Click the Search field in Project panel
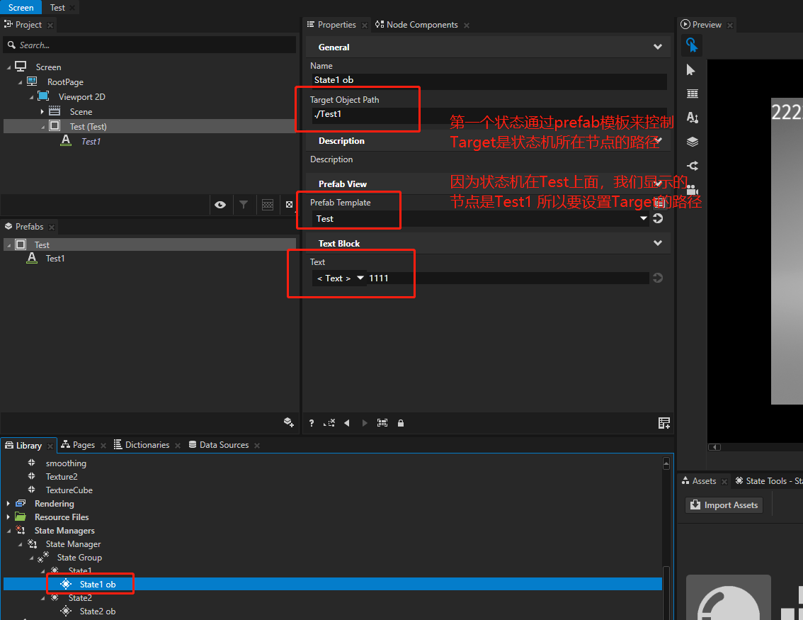803x620 pixels. pyautogui.click(x=149, y=45)
